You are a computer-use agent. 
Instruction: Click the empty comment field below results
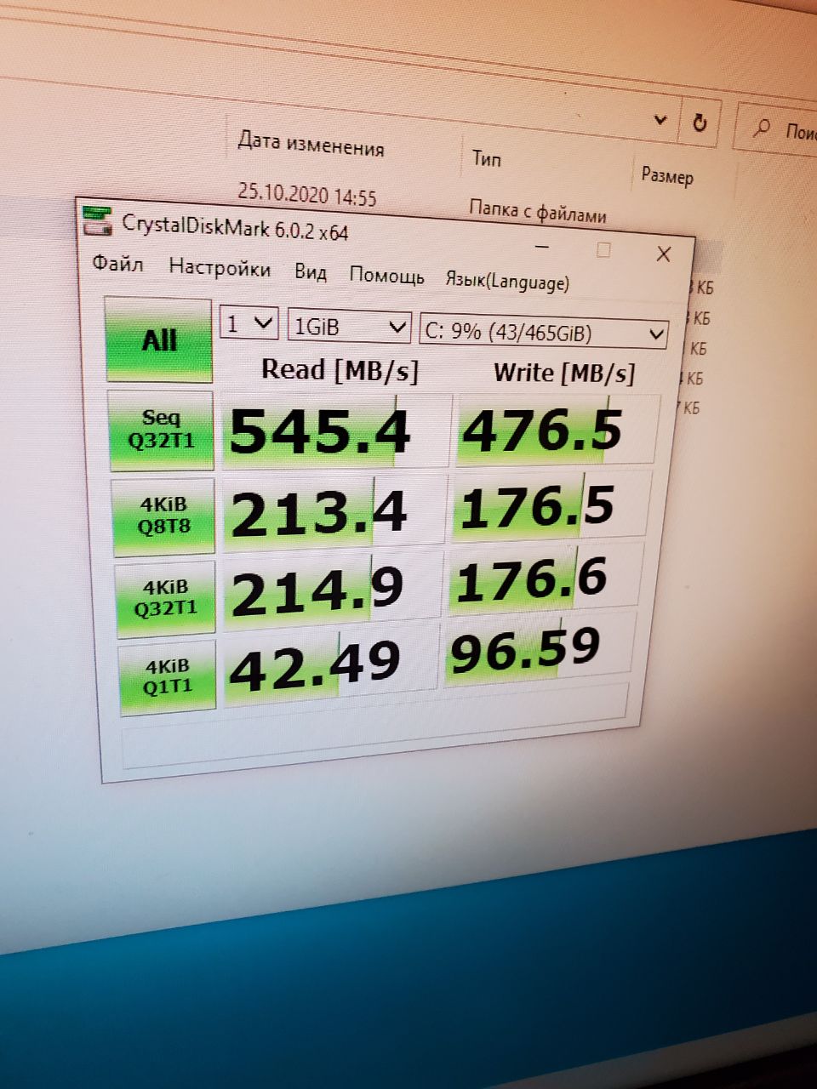[374, 727]
